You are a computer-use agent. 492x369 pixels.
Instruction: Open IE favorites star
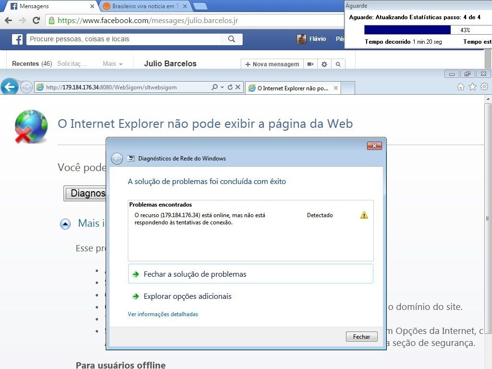point(473,86)
